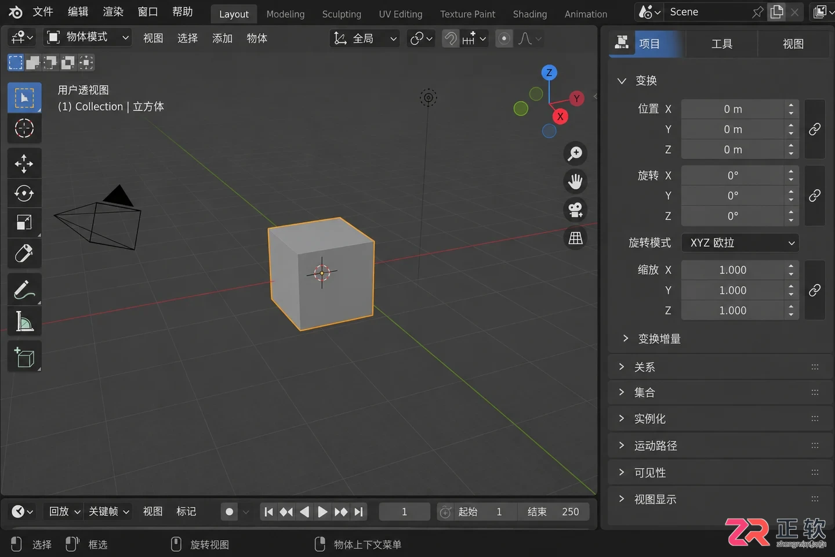This screenshot has width=835, height=557.
Task: Toggle the scale lock link icon
Action: coord(815,290)
